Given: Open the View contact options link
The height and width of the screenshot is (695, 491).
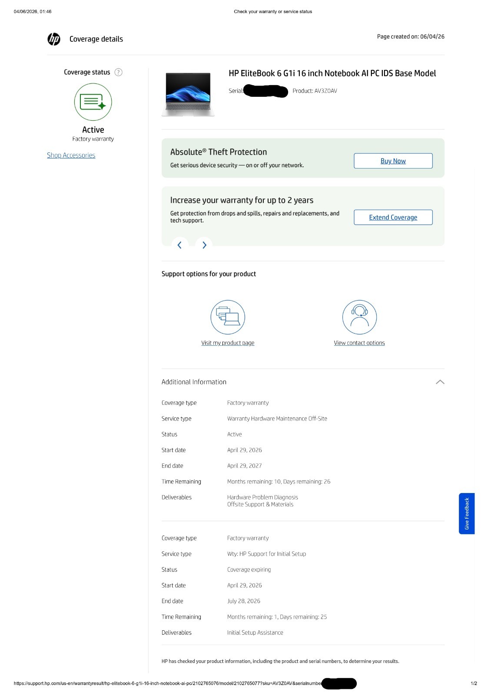Looking at the screenshot, I should click(359, 343).
